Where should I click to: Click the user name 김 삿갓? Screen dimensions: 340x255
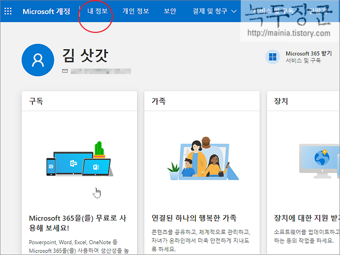pyautogui.click(x=85, y=55)
